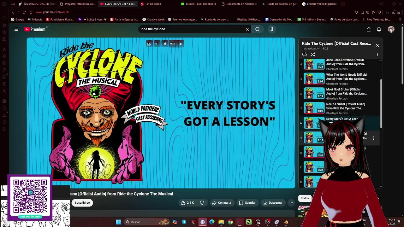Open the three-dot menu on playlist item 9

coord(374,138)
